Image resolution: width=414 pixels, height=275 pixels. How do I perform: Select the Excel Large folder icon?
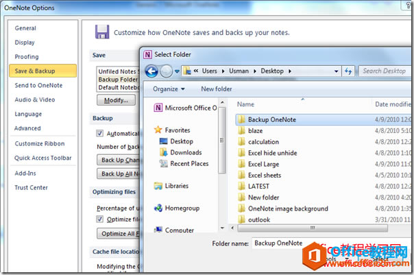tap(241, 164)
